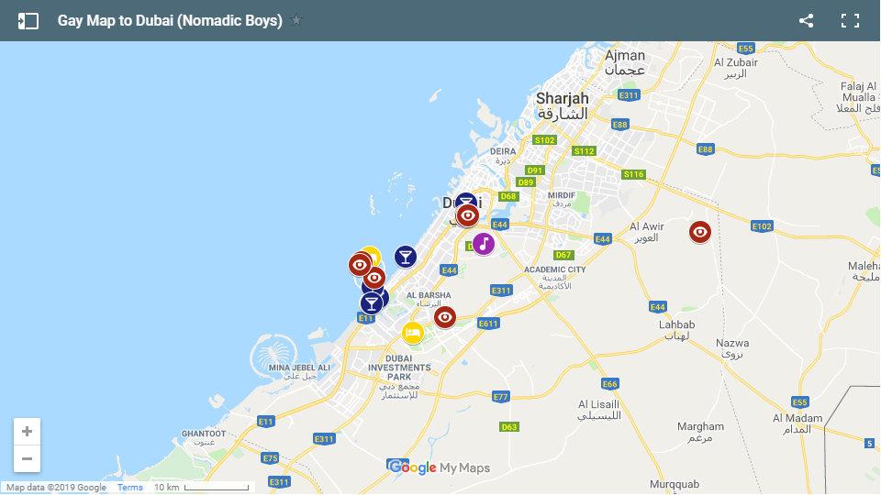This screenshot has width=881, height=495.
Task: Click the map title text
Action: tap(170, 21)
